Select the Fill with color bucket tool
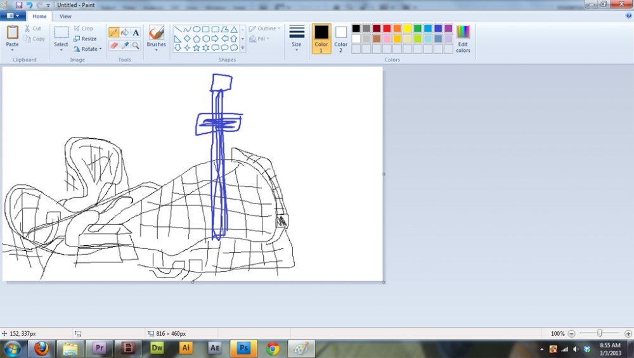634x358 pixels. coord(125,32)
